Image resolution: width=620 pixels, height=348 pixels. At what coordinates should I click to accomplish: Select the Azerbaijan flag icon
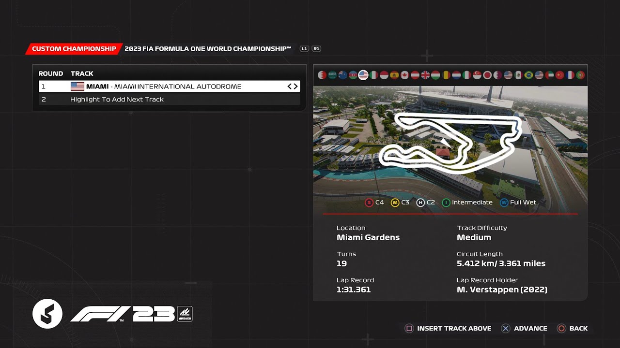tap(353, 75)
